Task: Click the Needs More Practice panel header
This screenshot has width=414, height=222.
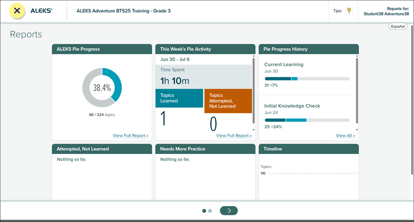Action: (x=205, y=149)
